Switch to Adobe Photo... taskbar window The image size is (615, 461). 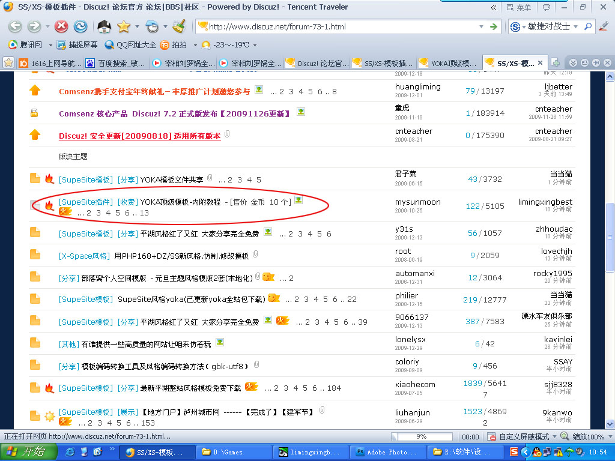pyautogui.click(x=388, y=452)
